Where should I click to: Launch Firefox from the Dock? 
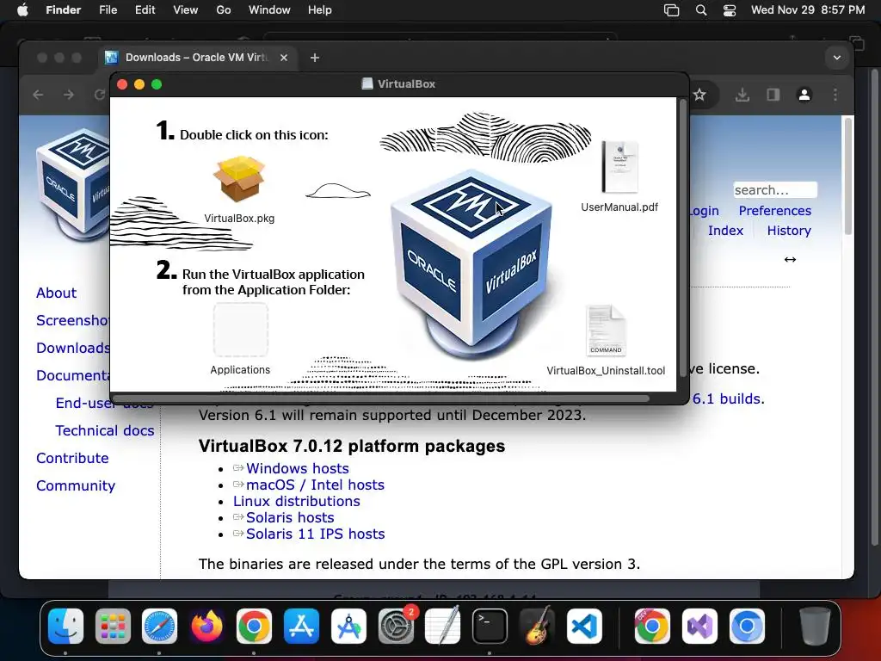click(206, 626)
